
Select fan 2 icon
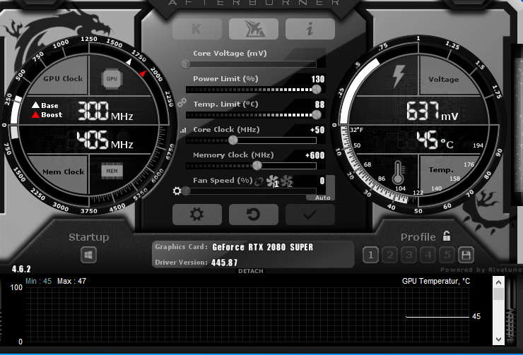(x=287, y=181)
